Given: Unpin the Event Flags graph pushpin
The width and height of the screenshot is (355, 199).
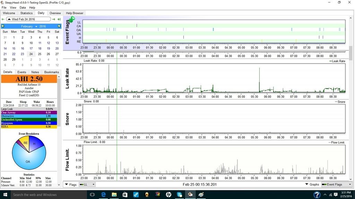Looking at the screenshot, I should (x=72, y=19).
